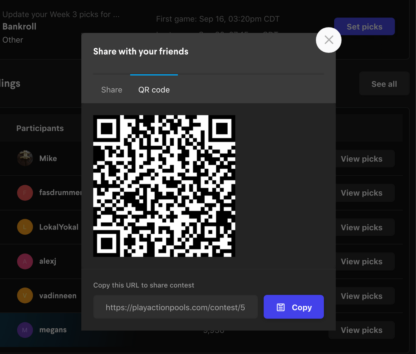
Task: View picks for LokalYokal
Action: (361, 227)
